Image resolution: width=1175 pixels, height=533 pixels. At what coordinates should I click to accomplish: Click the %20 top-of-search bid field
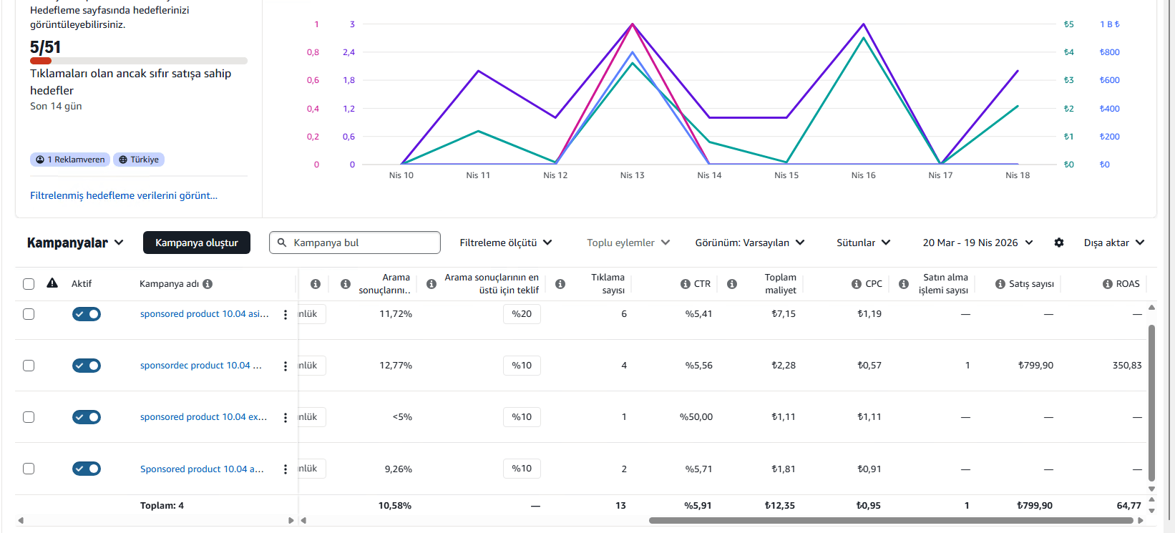pyautogui.click(x=522, y=314)
